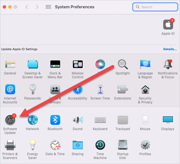The image size is (180, 164).
Task: Open the General preferences pane
Action: point(10,64)
